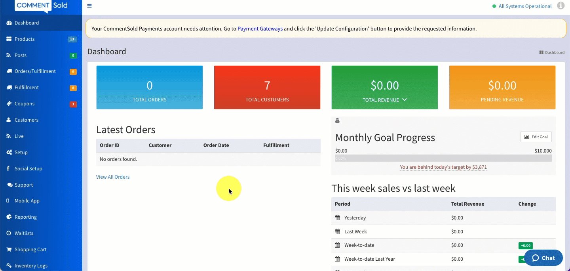Click the Reporting pie chart icon

coord(9,217)
